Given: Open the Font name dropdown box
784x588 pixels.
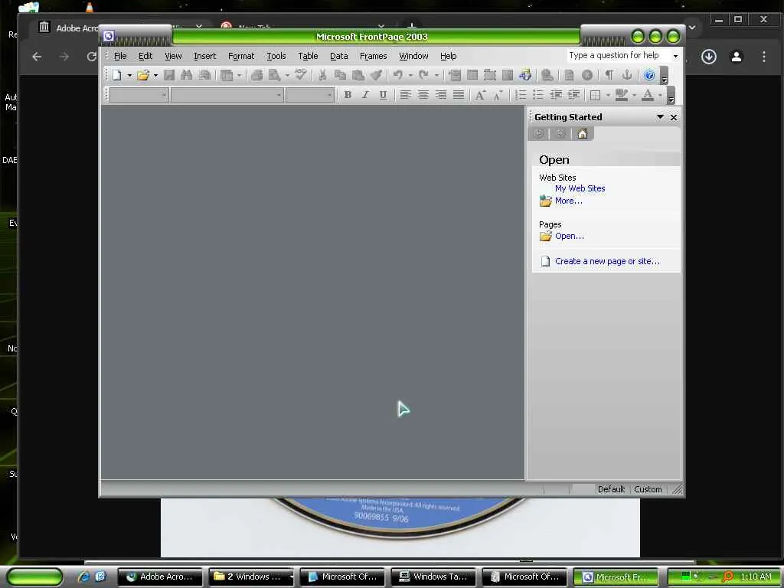Looking at the screenshot, I should [x=227, y=95].
